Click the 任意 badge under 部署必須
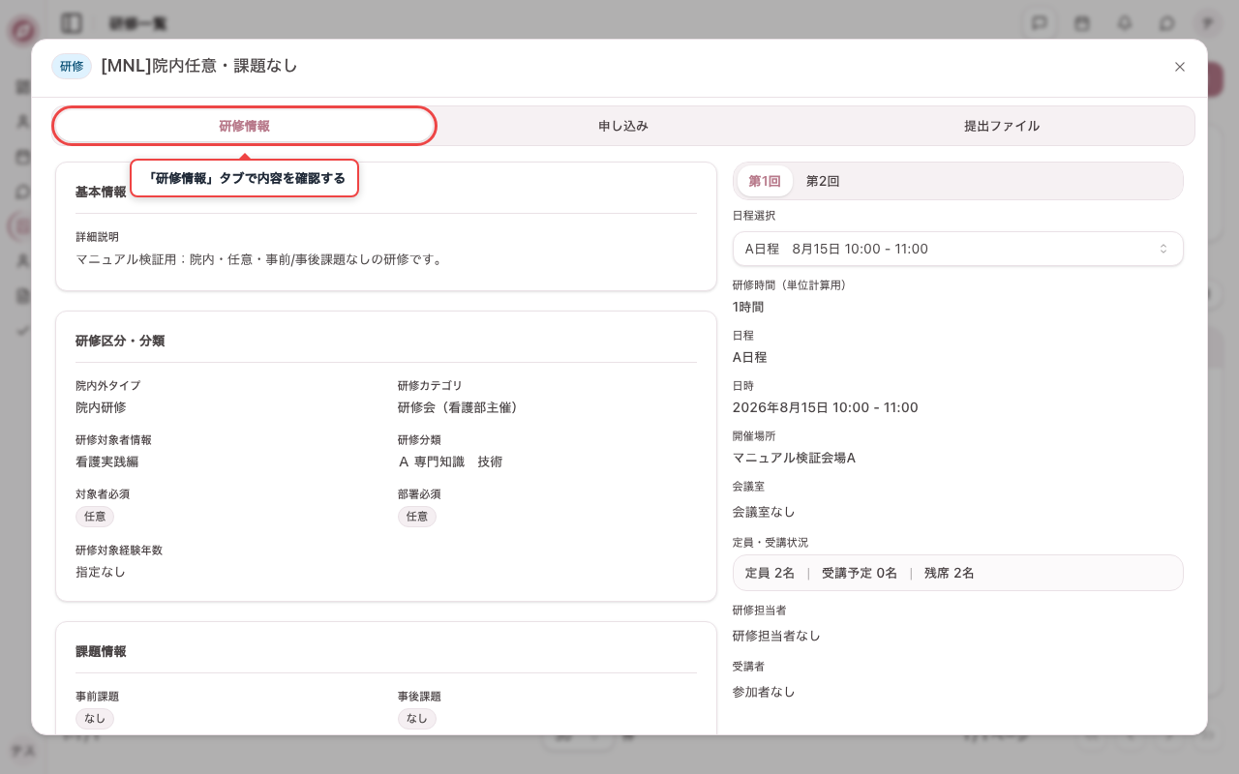Screen dimensions: 1239x774 (417, 517)
